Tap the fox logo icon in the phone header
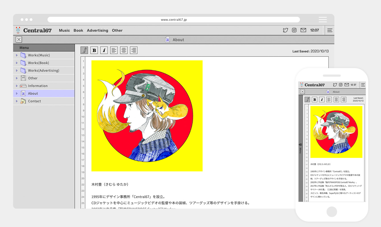The width and height of the screenshot is (381, 227). pos(302,85)
